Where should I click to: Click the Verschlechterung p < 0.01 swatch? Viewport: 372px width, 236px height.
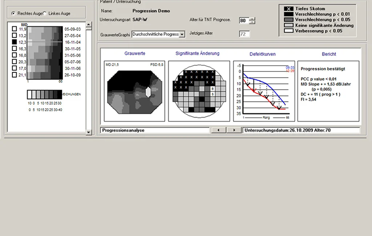point(288,14)
